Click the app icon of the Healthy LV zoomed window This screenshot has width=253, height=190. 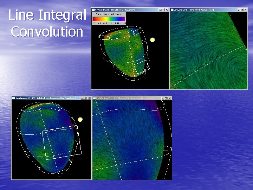pos(172,10)
